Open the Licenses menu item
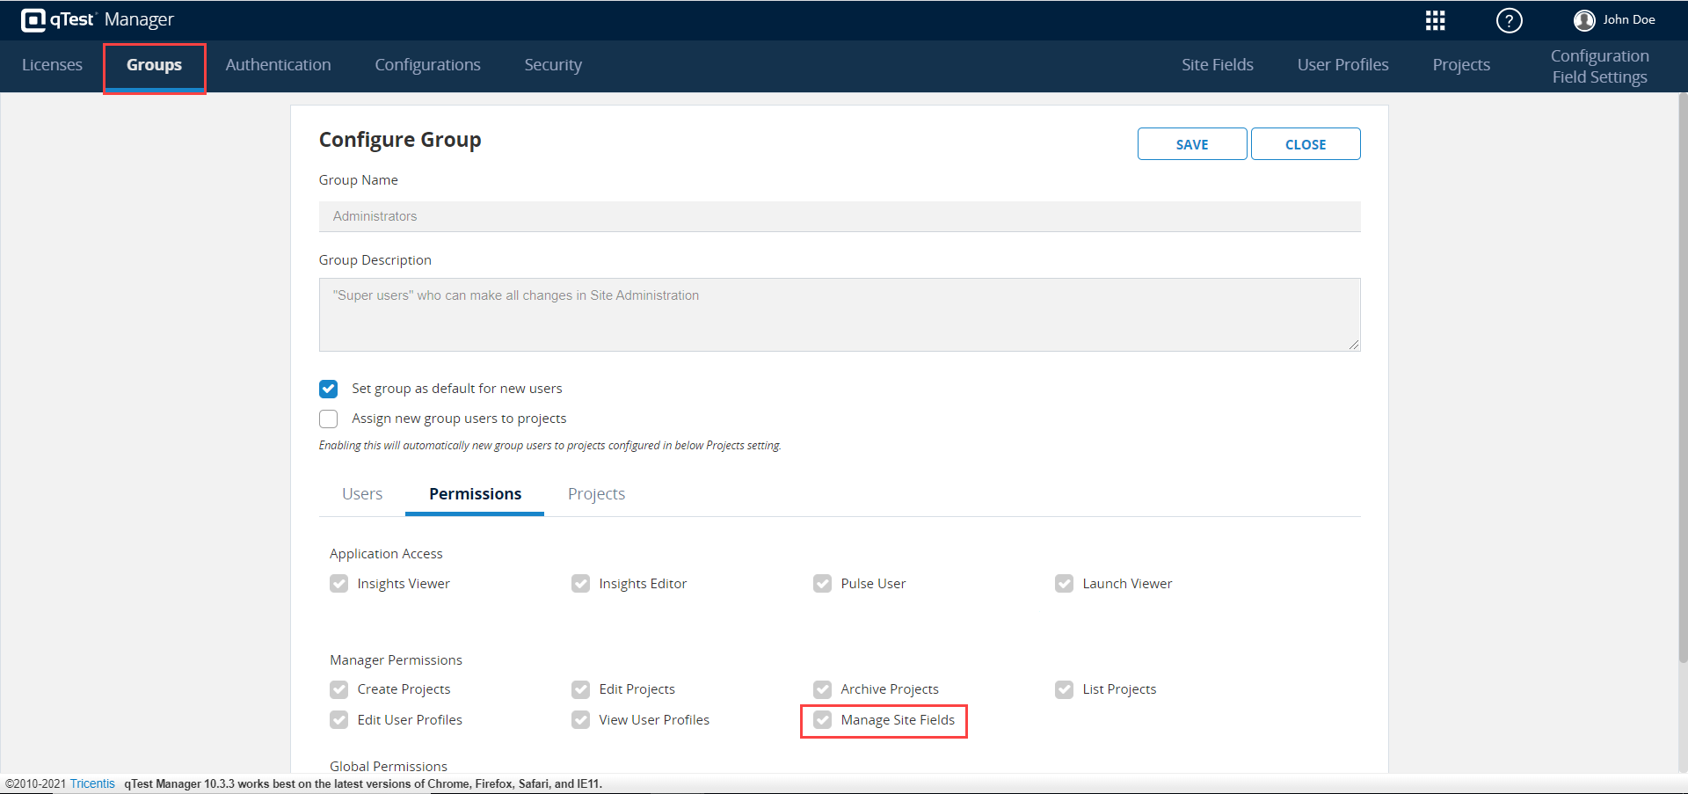This screenshot has height=794, width=1688. coord(52,65)
